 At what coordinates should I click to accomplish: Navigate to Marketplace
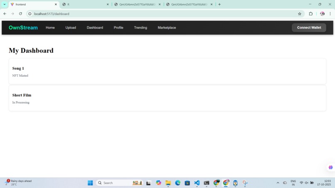pyautogui.click(x=167, y=27)
